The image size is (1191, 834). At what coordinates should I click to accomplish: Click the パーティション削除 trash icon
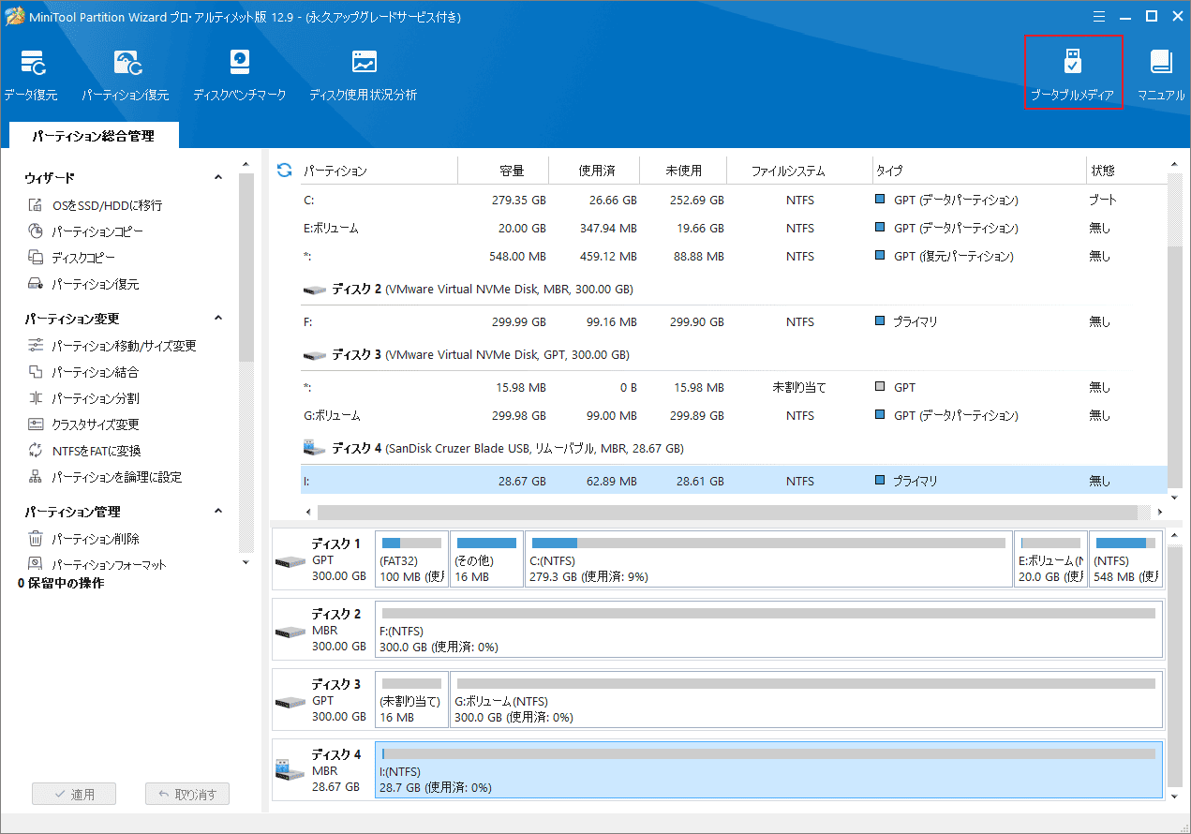pos(36,539)
